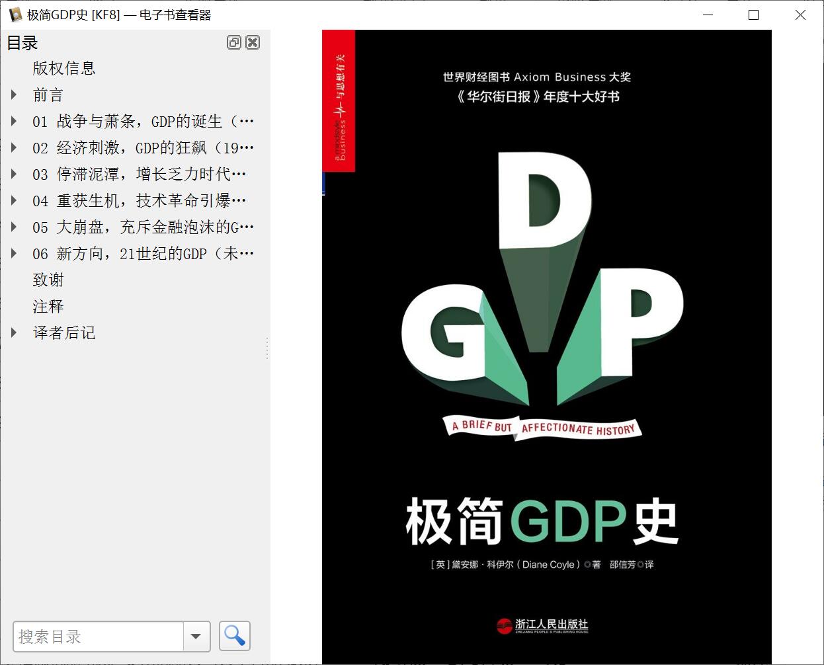Click the panel splitter handle dots
This screenshot has width=824, height=665.
(267, 348)
